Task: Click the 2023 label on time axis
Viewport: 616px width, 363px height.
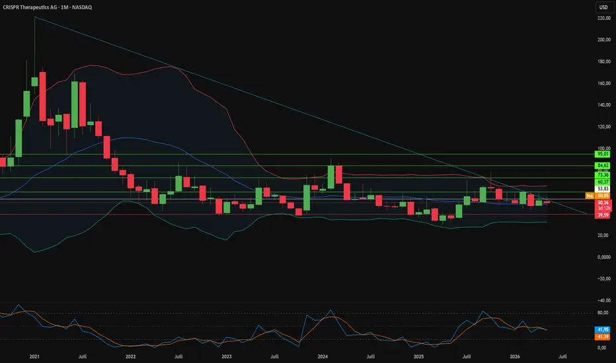Action: [x=227, y=356]
